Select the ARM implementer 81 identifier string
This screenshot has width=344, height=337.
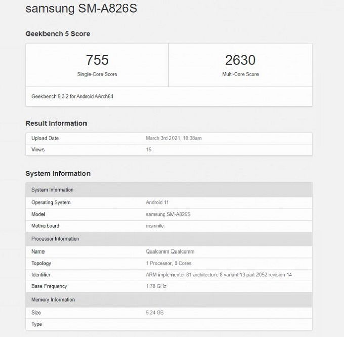(219, 275)
